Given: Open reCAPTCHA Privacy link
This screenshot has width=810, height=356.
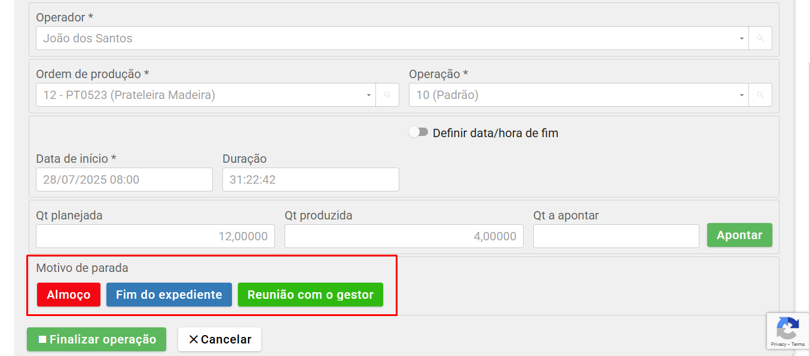Looking at the screenshot, I should (778, 345).
